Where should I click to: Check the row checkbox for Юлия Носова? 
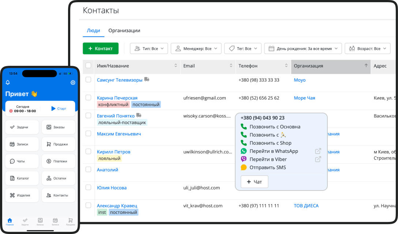point(88,187)
